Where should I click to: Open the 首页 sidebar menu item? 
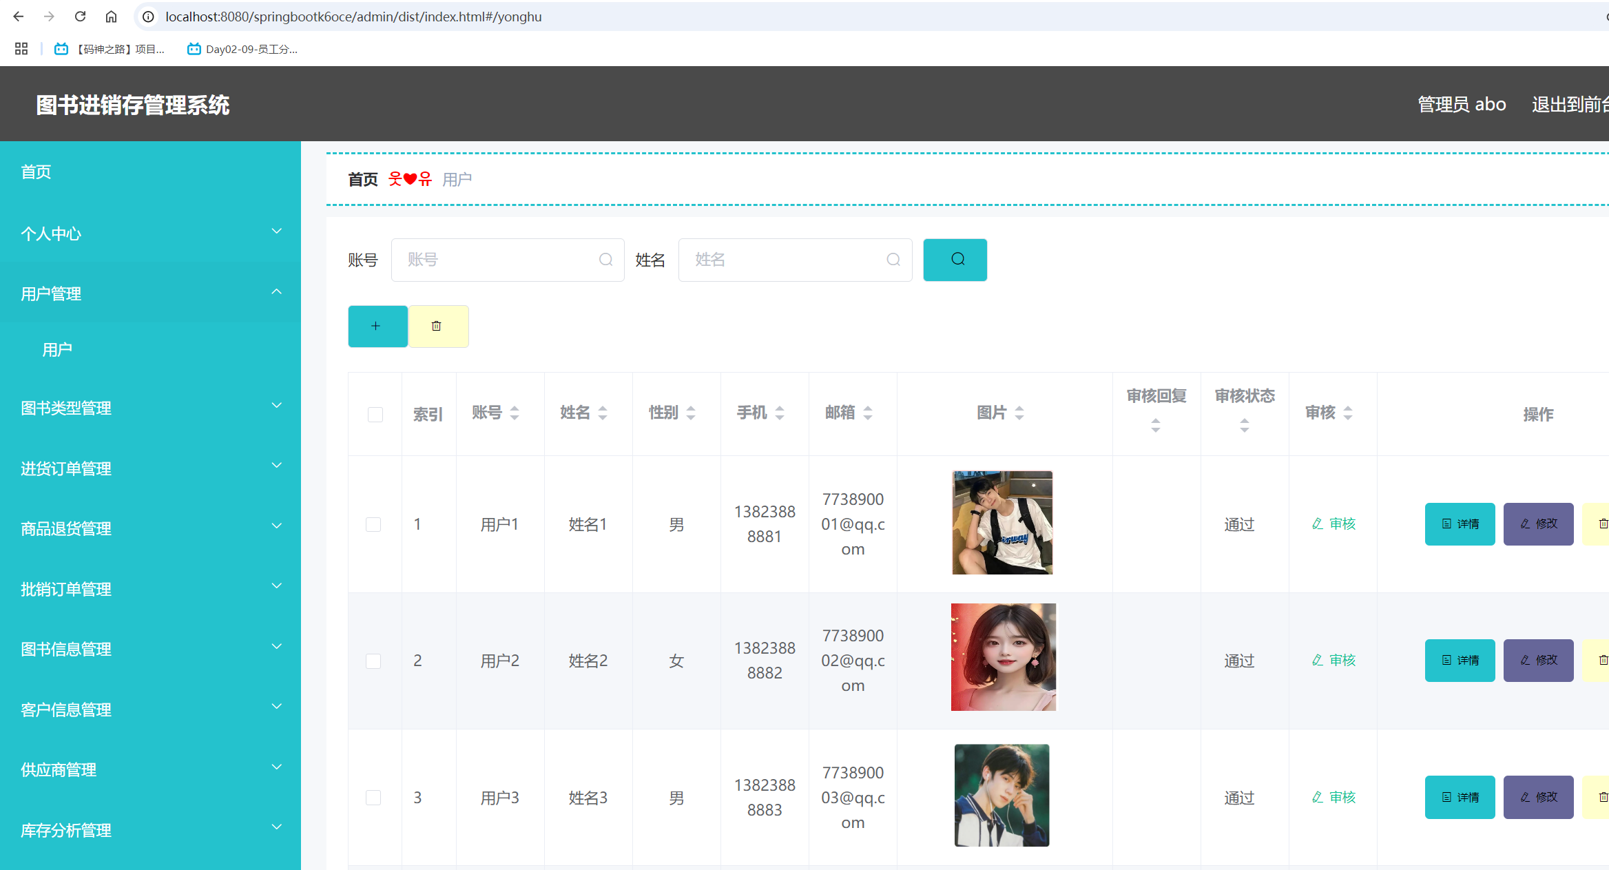(36, 172)
